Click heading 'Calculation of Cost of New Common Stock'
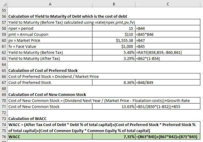 point(47,95)
